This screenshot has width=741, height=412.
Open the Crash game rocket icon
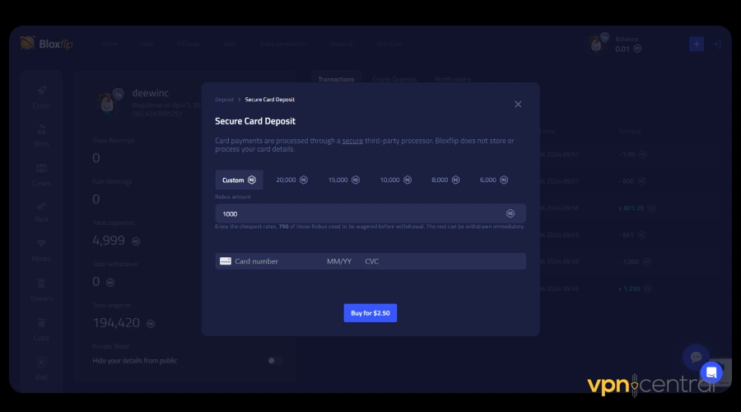(x=41, y=94)
